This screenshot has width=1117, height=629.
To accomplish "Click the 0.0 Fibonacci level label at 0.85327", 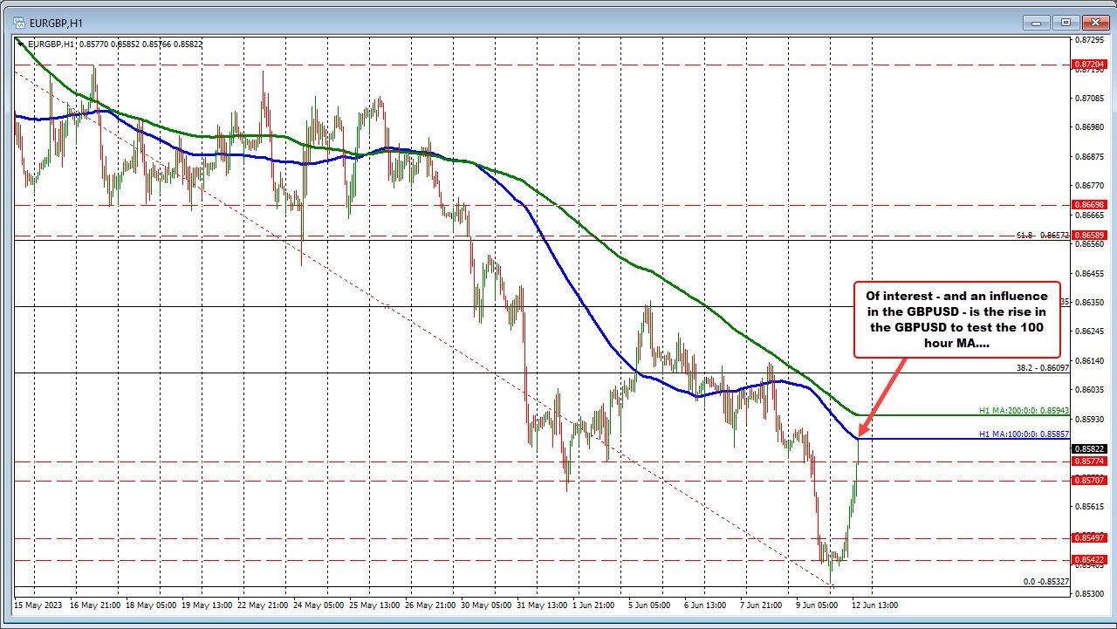I will [1045, 581].
